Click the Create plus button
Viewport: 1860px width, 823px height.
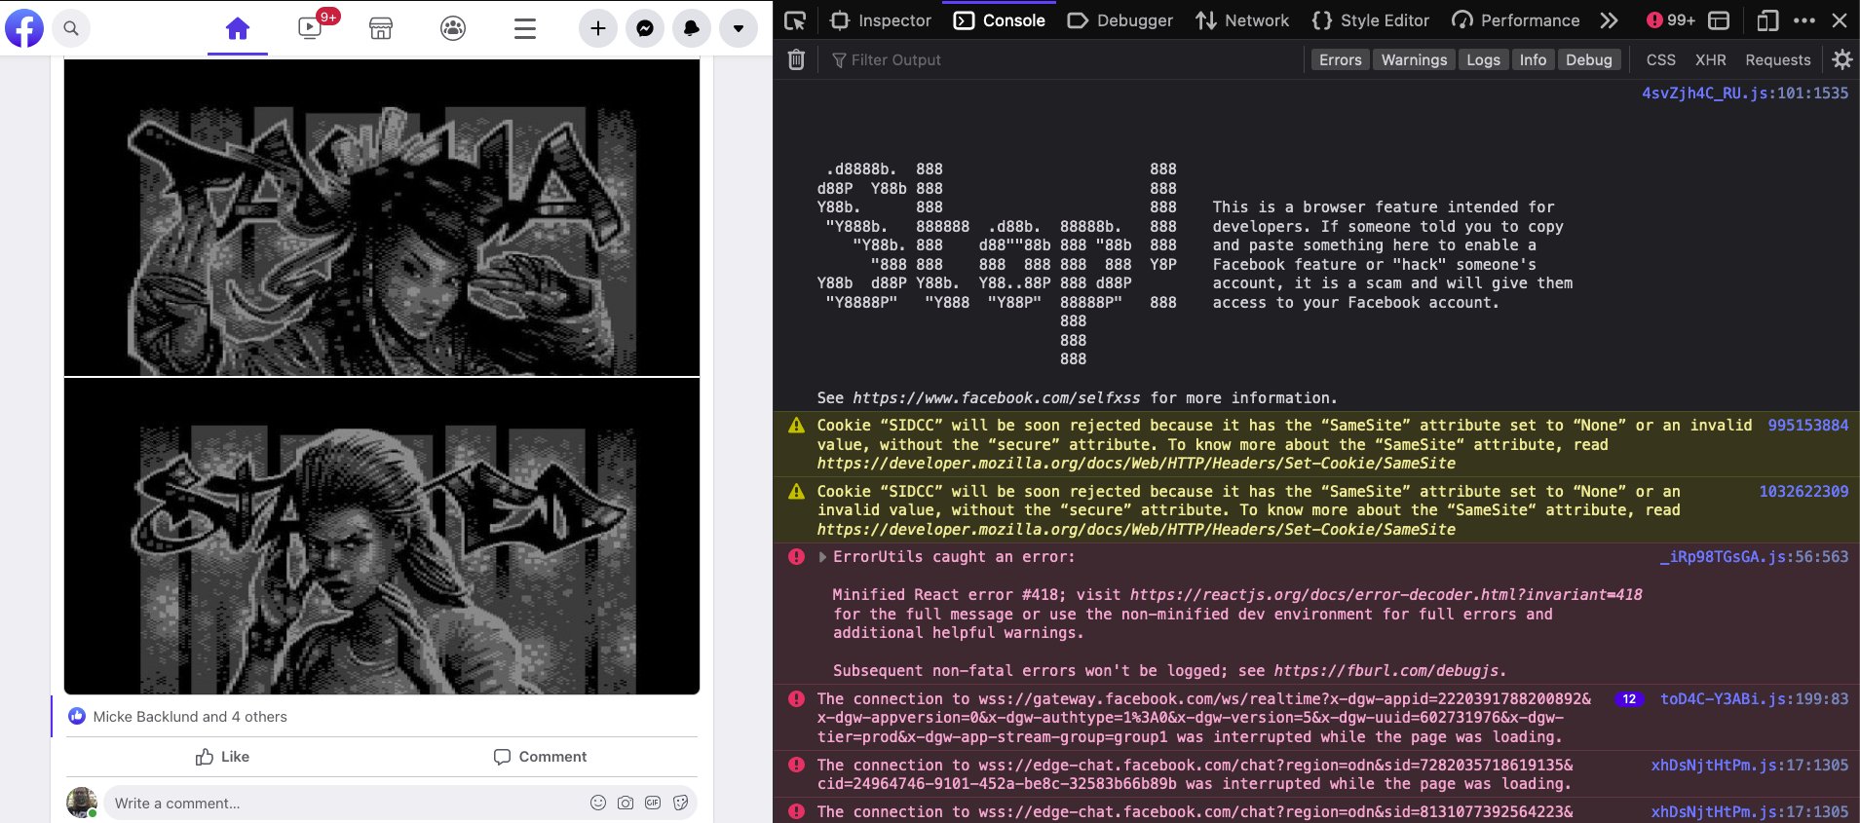(598, 28)
